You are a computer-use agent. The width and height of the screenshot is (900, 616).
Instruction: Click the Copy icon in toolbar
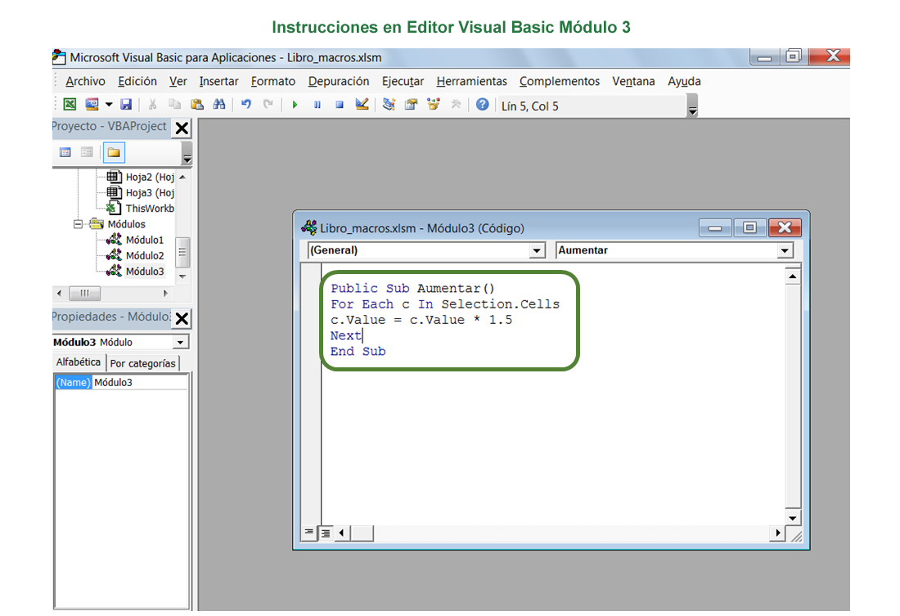pos(174,105)
